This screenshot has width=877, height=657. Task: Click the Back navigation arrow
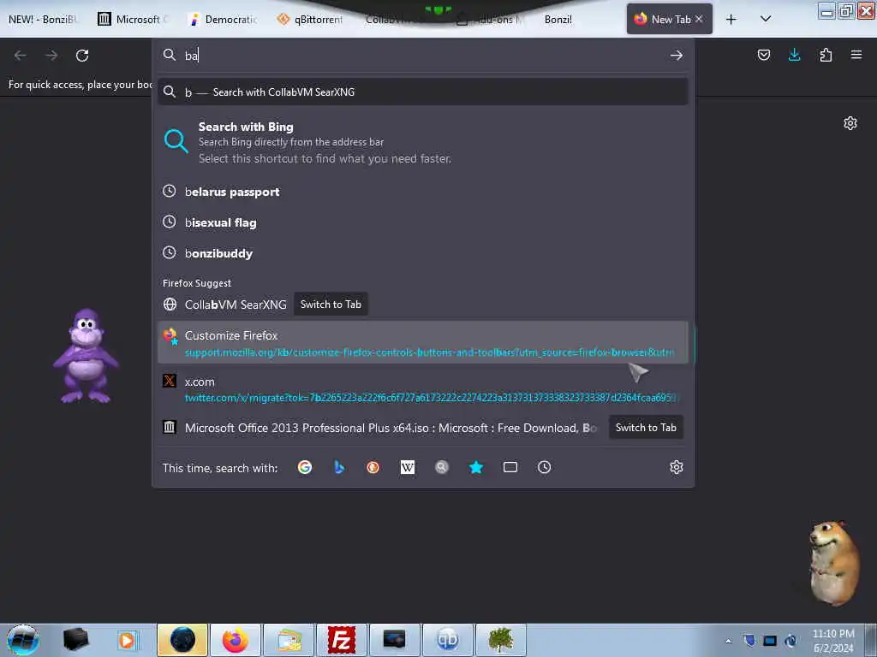21,56
